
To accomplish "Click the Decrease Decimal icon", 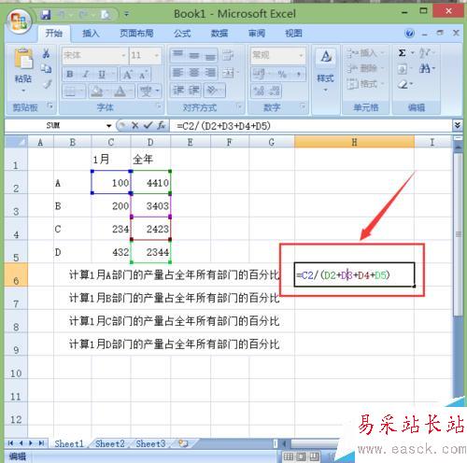I will pyautogui.click(x=275, y=91).
